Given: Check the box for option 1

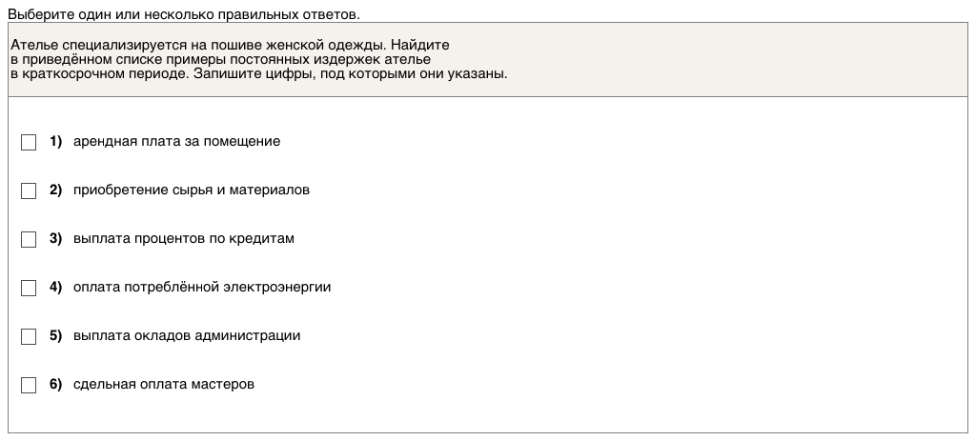Looking at the screenshot, I should pyautogui.click(x=29, y=142).
